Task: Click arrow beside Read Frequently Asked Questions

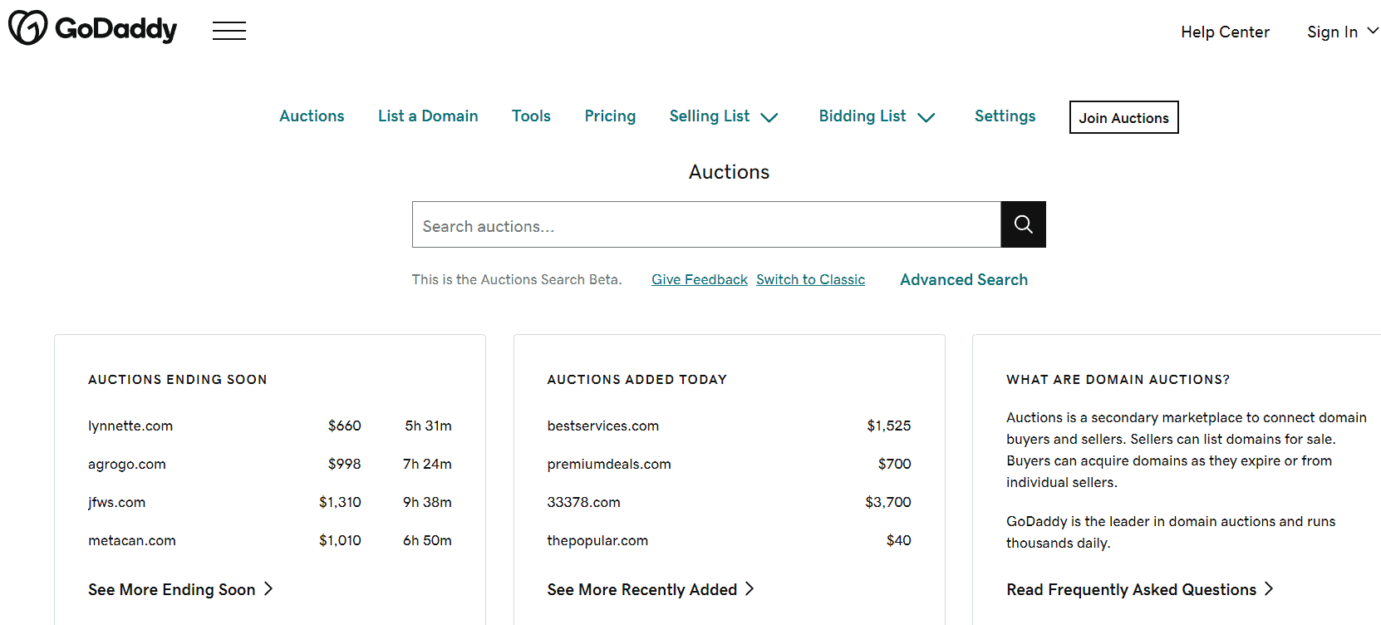Action: (1269, 588)
